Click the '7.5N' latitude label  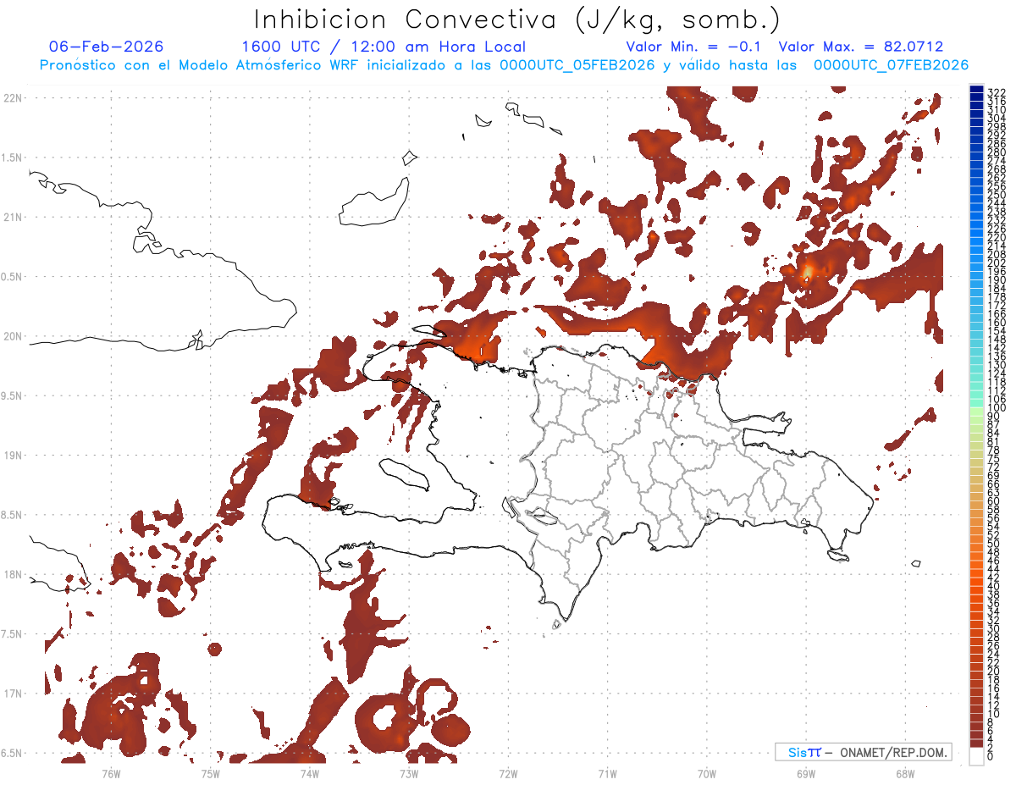point(13,634)
